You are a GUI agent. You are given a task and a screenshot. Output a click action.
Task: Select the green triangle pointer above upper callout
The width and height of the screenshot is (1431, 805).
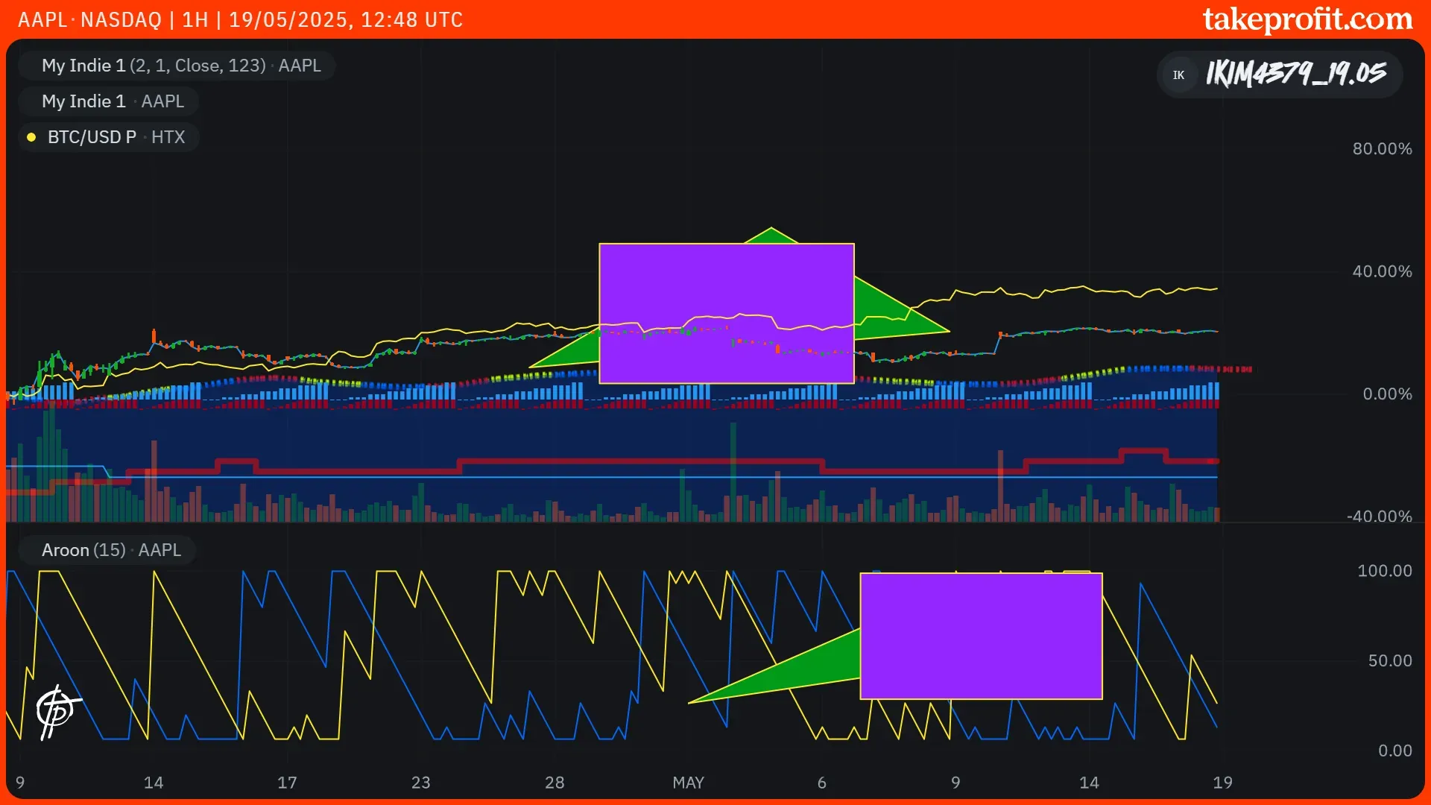tap(771, 236)
